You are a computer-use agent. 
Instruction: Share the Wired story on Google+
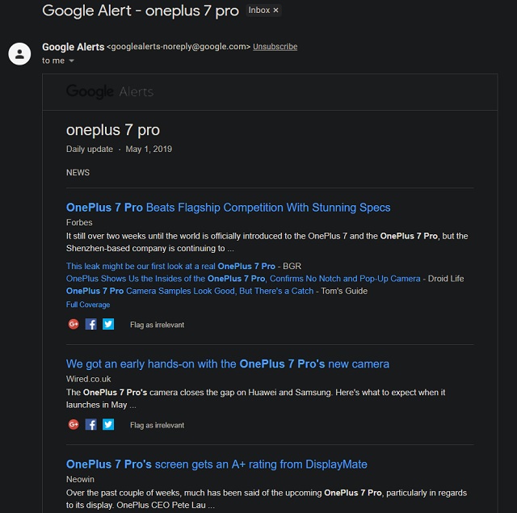pyautogui.click(x=74, y=424)
